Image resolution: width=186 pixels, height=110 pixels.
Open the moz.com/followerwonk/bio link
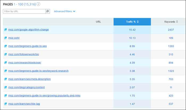point(24,54)
